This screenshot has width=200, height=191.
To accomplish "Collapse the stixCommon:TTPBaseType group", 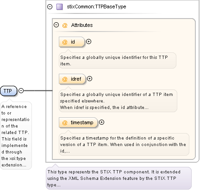I will point(50,6).
